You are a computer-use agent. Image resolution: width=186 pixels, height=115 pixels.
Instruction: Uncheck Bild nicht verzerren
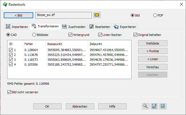click(9, 92)
